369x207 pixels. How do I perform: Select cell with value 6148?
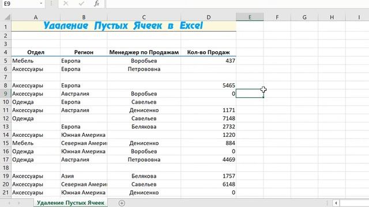(x=209, y=184)
